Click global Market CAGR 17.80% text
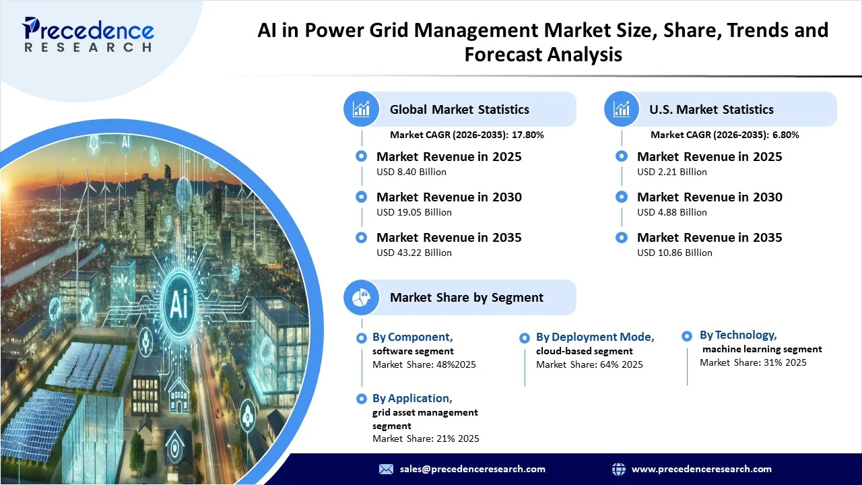 467,135
